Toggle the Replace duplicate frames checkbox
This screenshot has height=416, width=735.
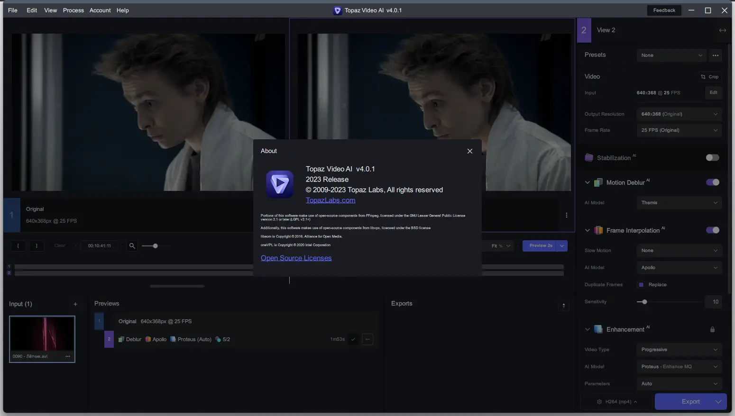tap(641, 285)
